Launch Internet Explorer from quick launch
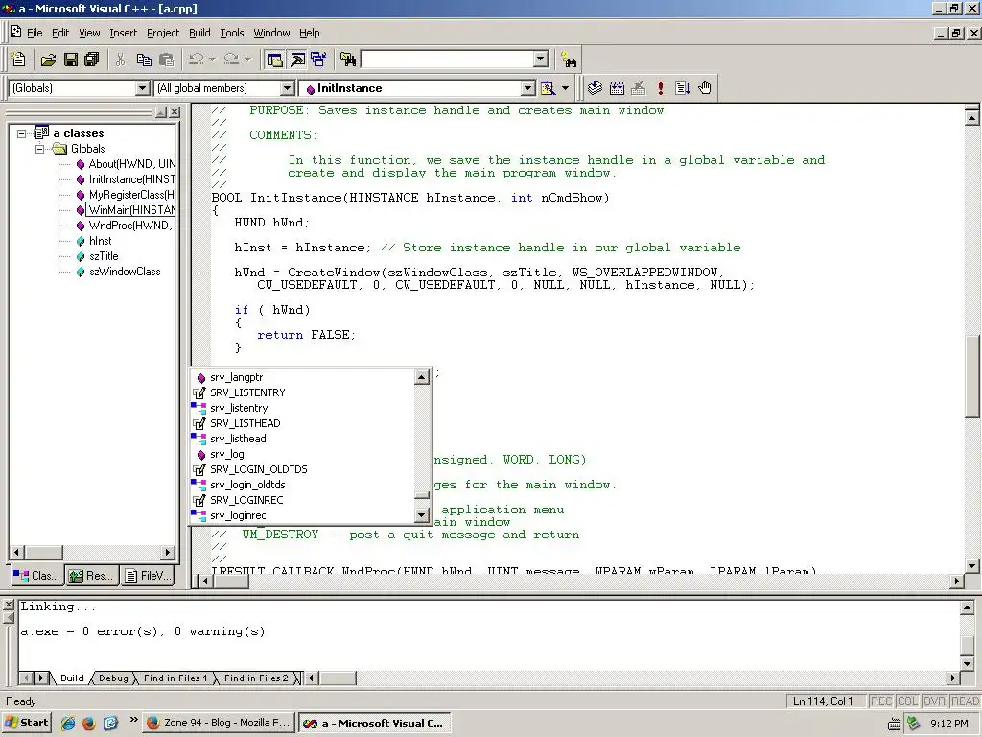 68,724
